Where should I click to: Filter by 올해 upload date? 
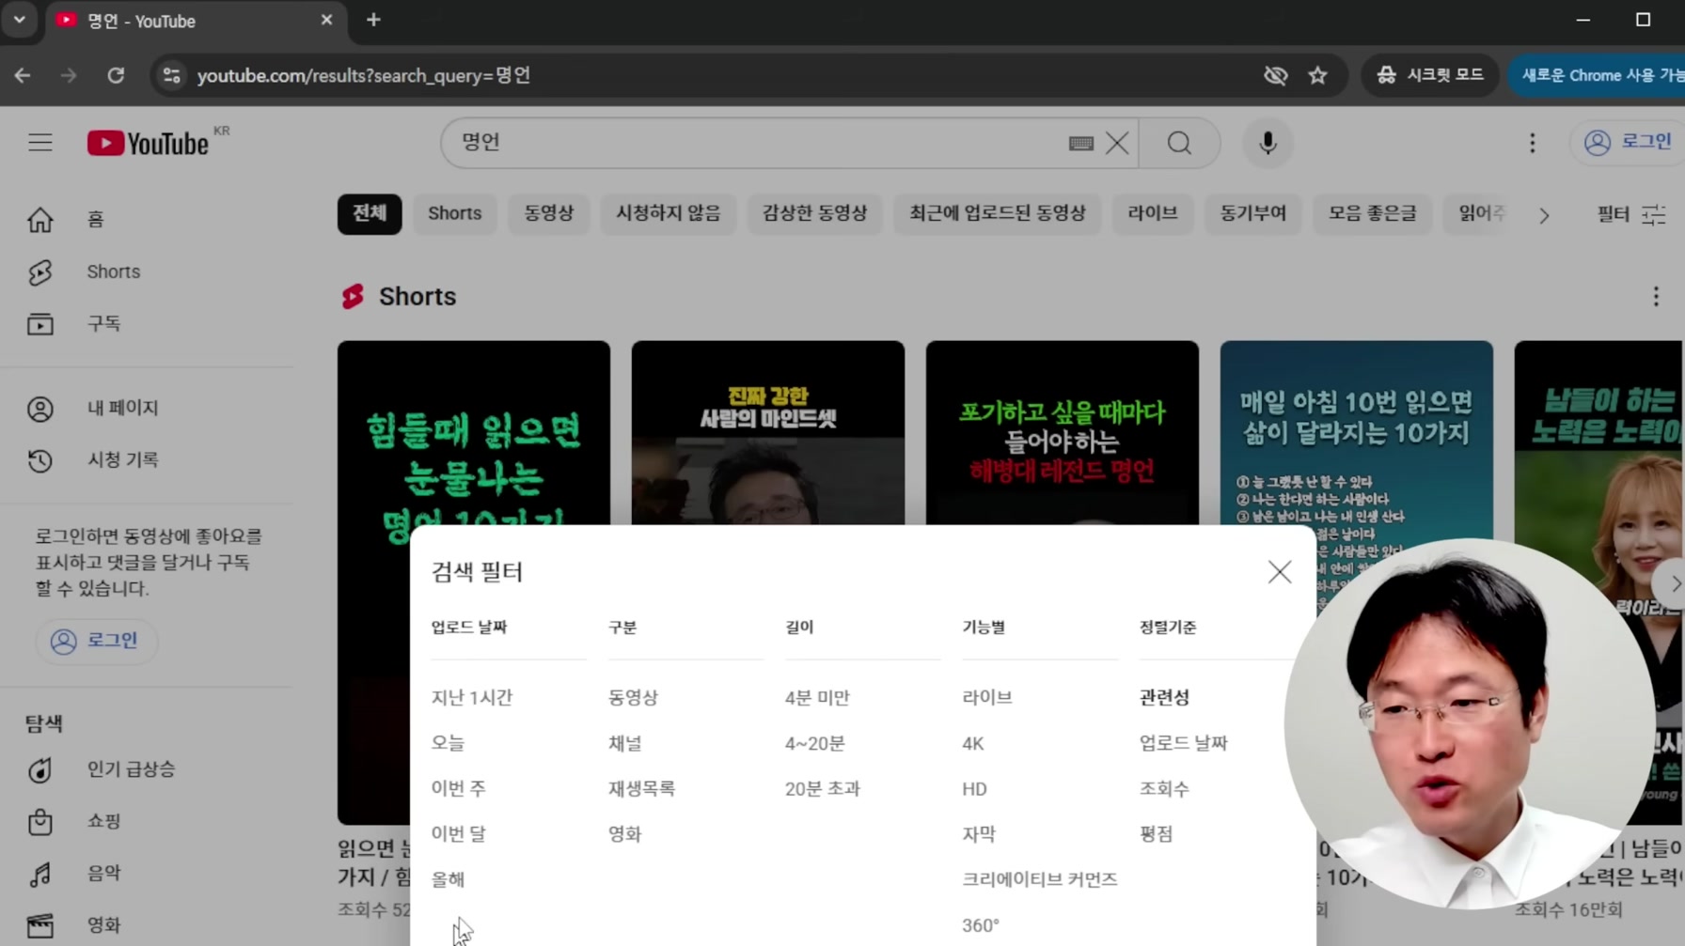[x=448, y=879]
